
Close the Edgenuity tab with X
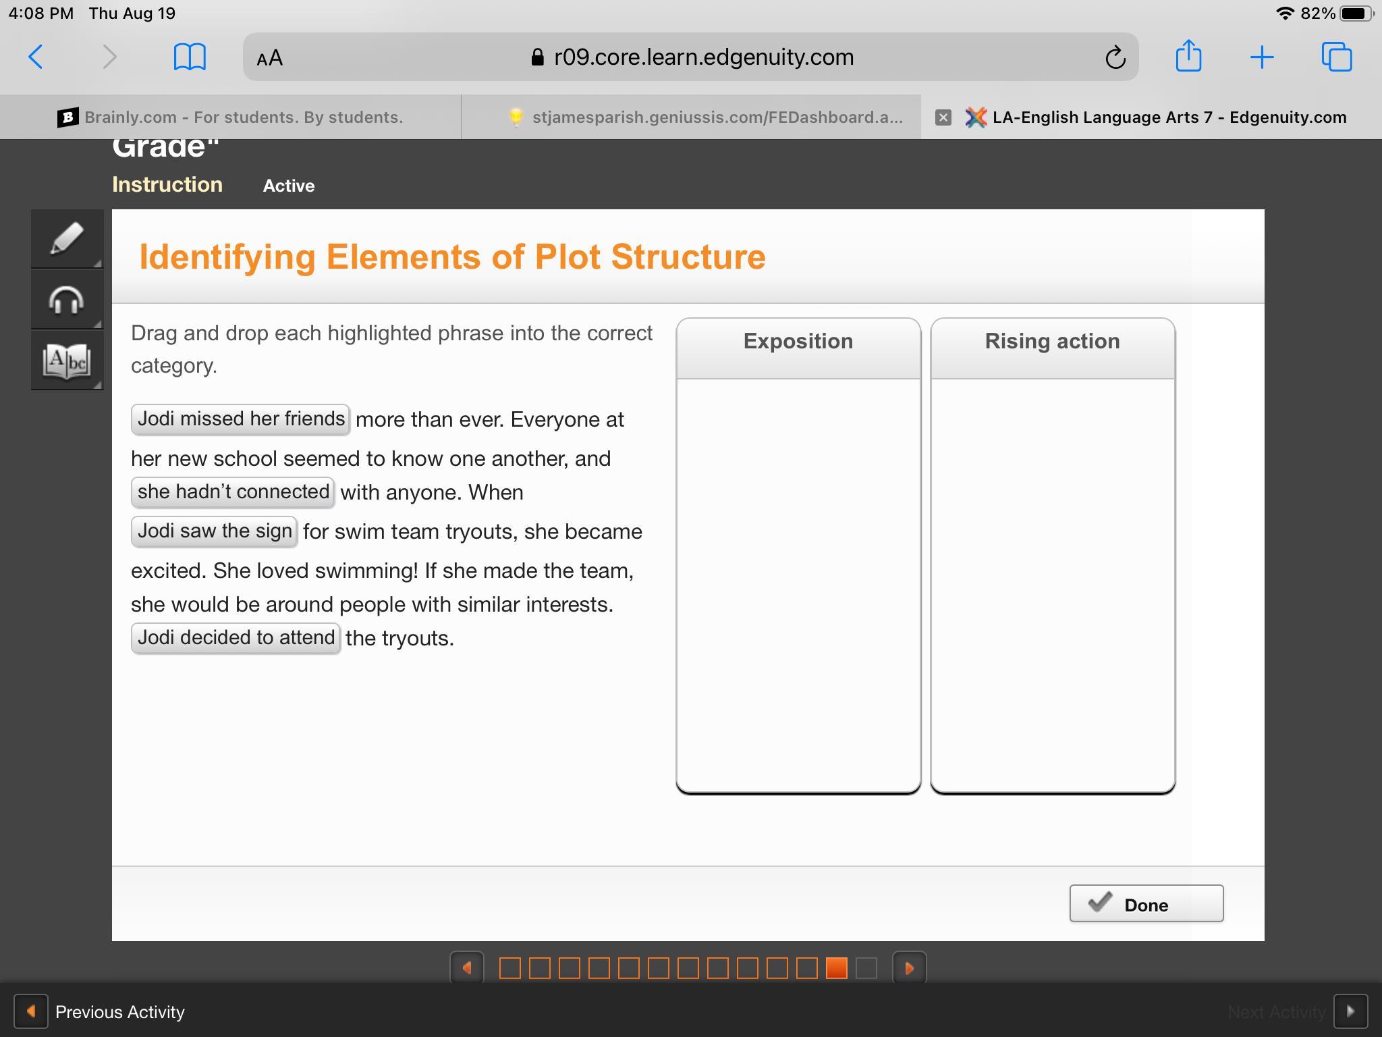tap(943, 117)
